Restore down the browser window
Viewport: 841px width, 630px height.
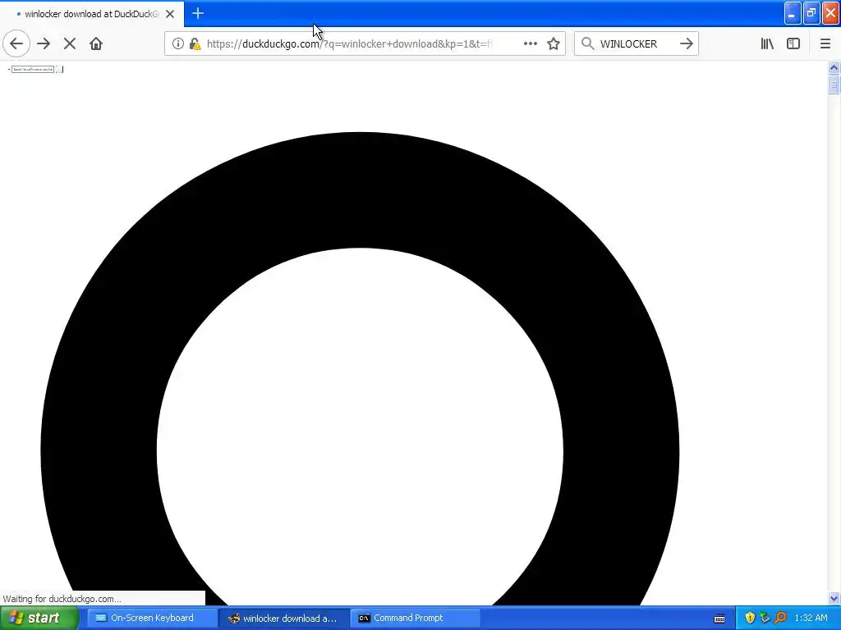811,13
